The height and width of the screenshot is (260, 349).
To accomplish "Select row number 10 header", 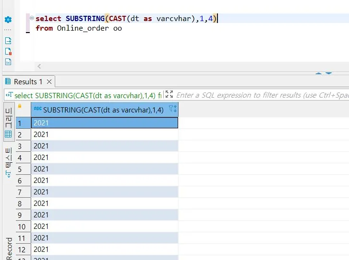I will 23,226.
